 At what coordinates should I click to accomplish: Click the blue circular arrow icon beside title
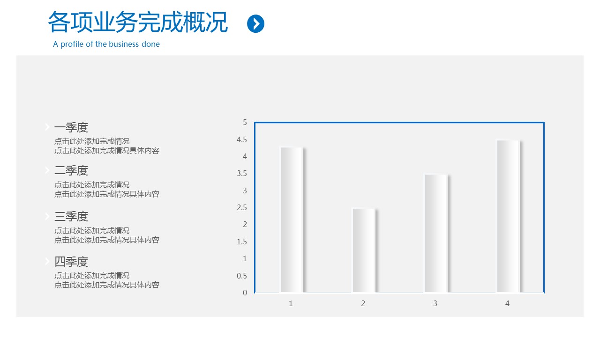coord(255,24)
